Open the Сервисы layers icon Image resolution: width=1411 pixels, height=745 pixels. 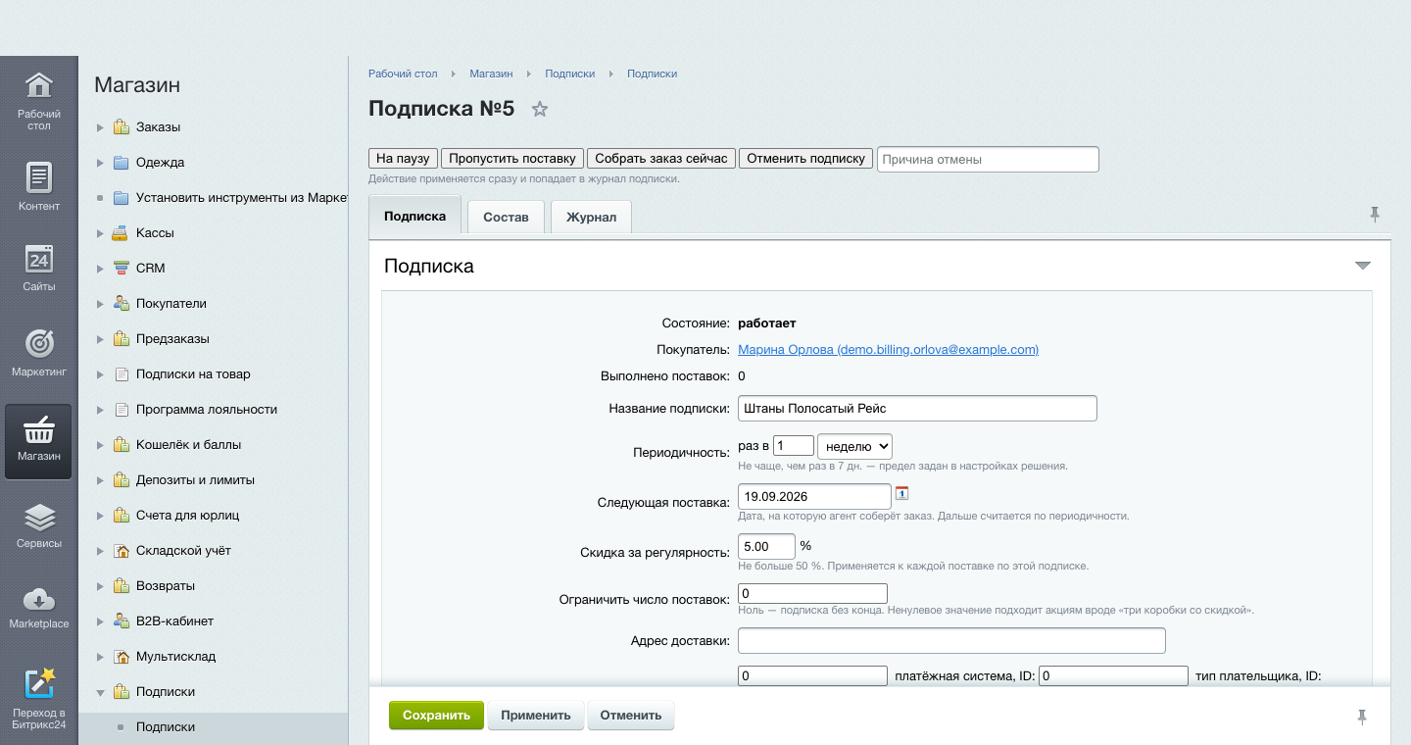tap(38, 517)
